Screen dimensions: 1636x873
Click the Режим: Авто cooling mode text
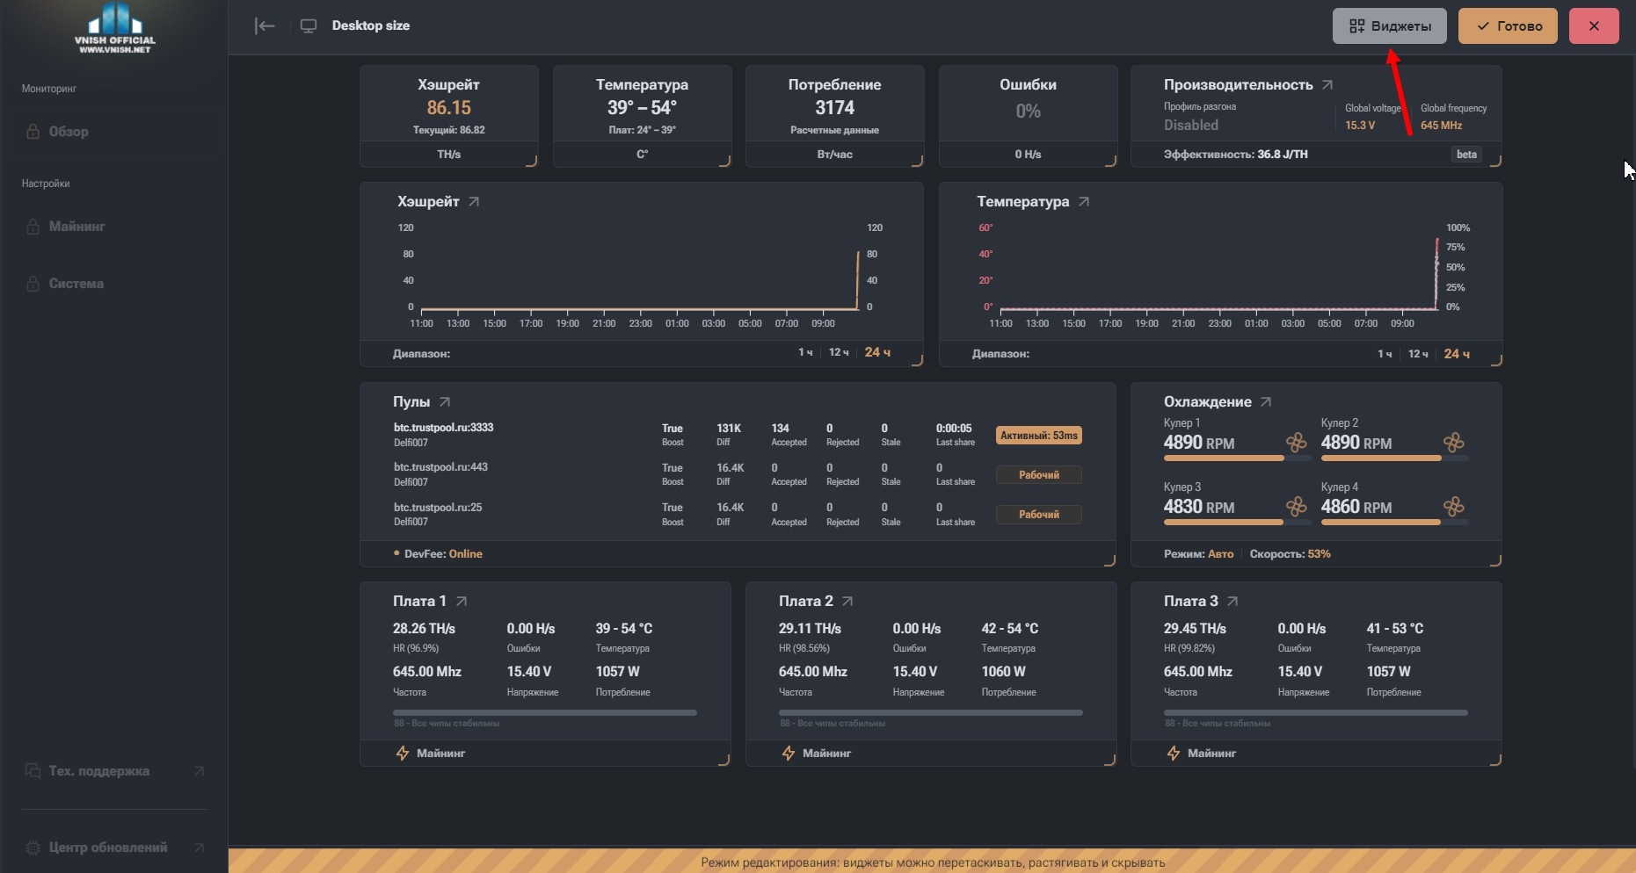click(1198, 554)
